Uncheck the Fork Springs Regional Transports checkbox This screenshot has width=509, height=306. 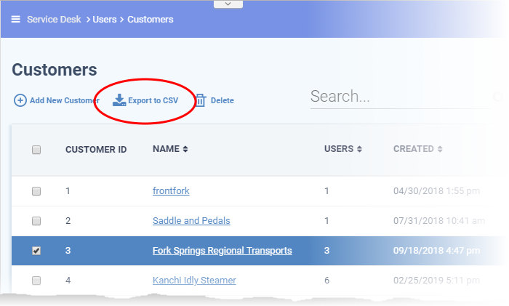(36, 251)
